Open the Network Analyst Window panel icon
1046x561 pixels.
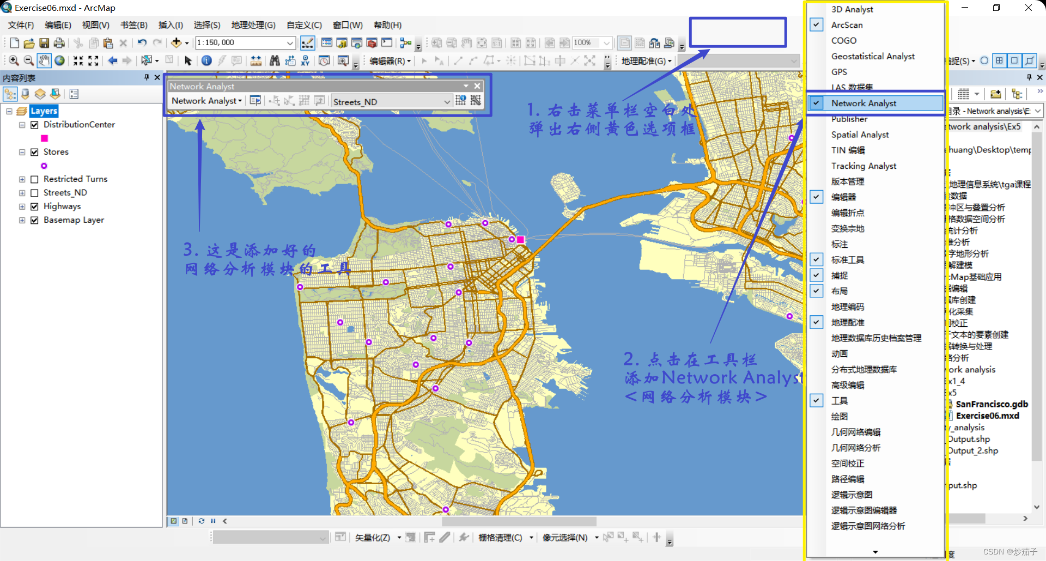(x=255, y=101)
